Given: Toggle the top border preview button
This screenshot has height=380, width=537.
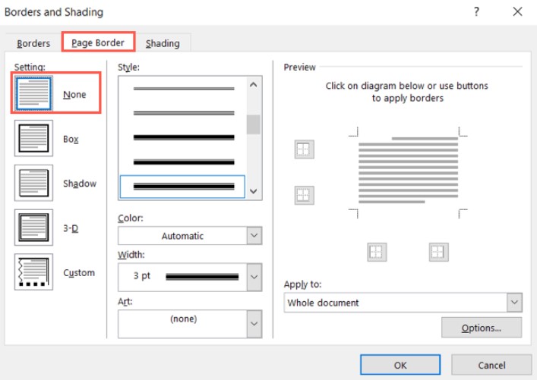Looking at the screenshot, I should 304,149.
